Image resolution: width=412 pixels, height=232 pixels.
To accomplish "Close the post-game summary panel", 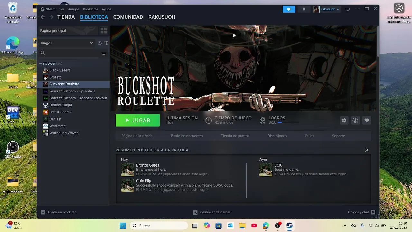I will point(367,150).
